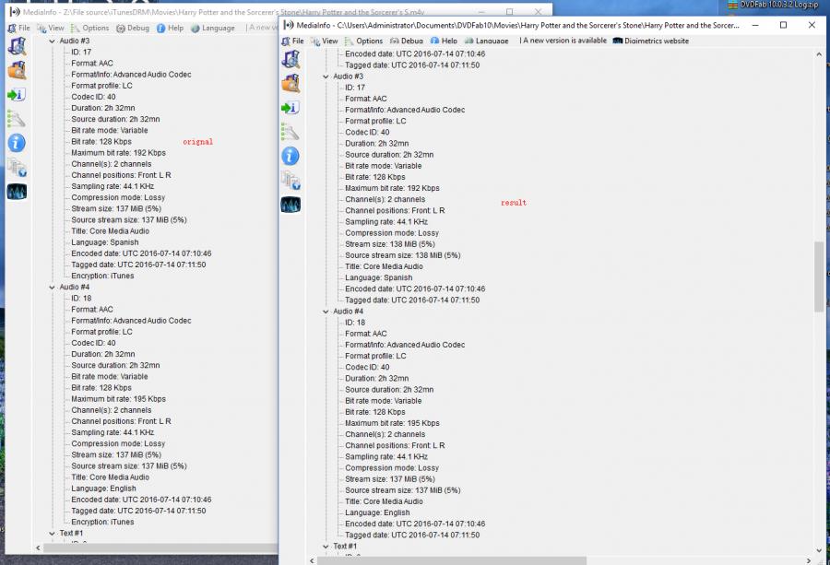This screenshot has width=830, height=565.
Task: Click blue About info icon in front window sidebar
Action: point(290,156)
